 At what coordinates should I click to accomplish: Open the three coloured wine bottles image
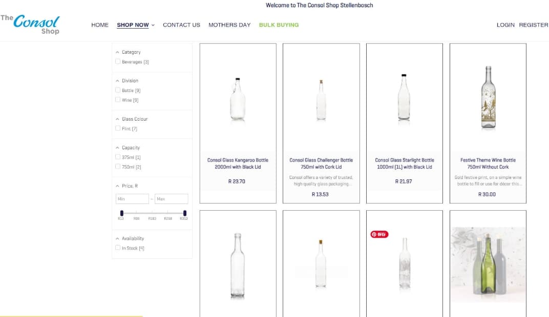pyautogui.click(x=488, y=265)
